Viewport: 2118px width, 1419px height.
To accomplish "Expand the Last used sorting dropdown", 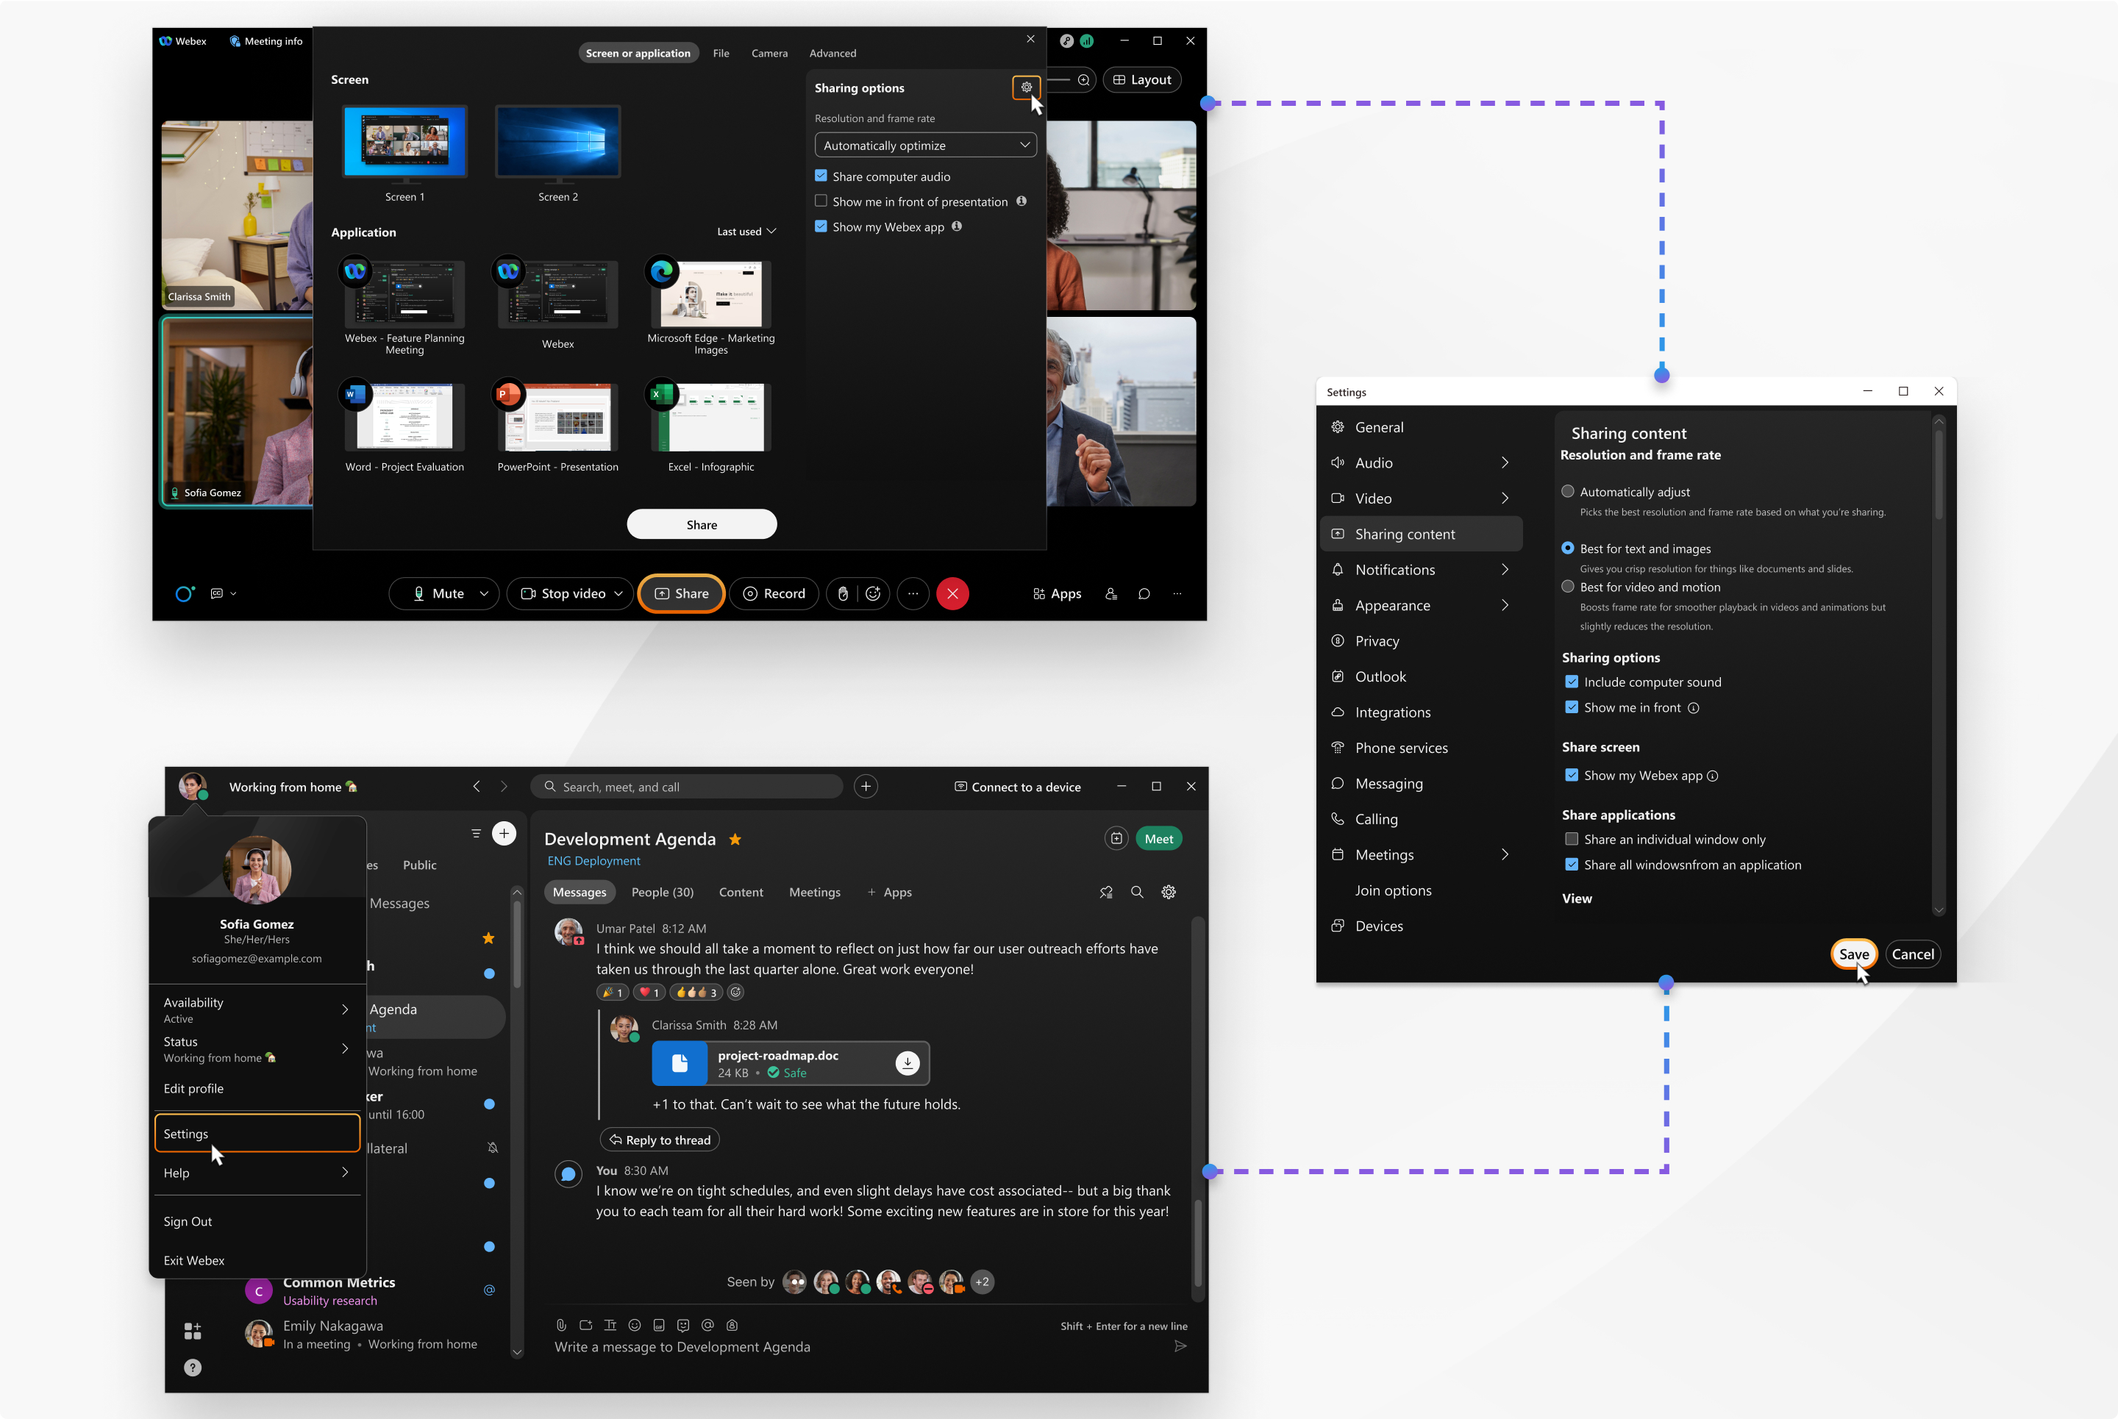I will coord(746,231).
